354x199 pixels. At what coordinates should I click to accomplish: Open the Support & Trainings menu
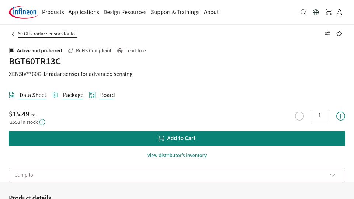pos(175,12)
